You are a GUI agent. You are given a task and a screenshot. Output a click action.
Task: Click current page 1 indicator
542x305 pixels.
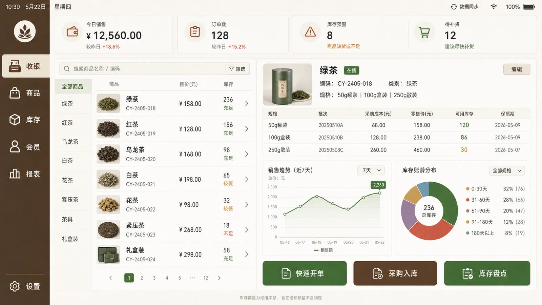129,278
